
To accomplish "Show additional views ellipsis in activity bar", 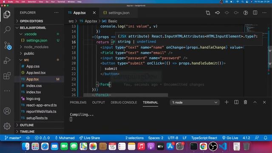I will tap(7, 91).
